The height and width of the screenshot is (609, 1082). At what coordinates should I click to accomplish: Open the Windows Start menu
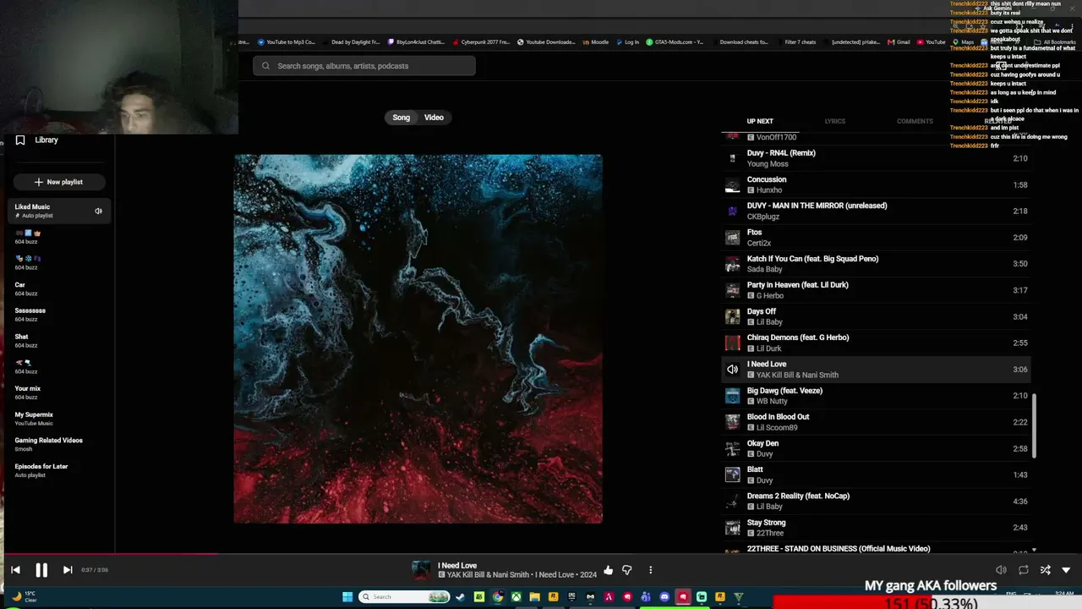click(347, 597)
